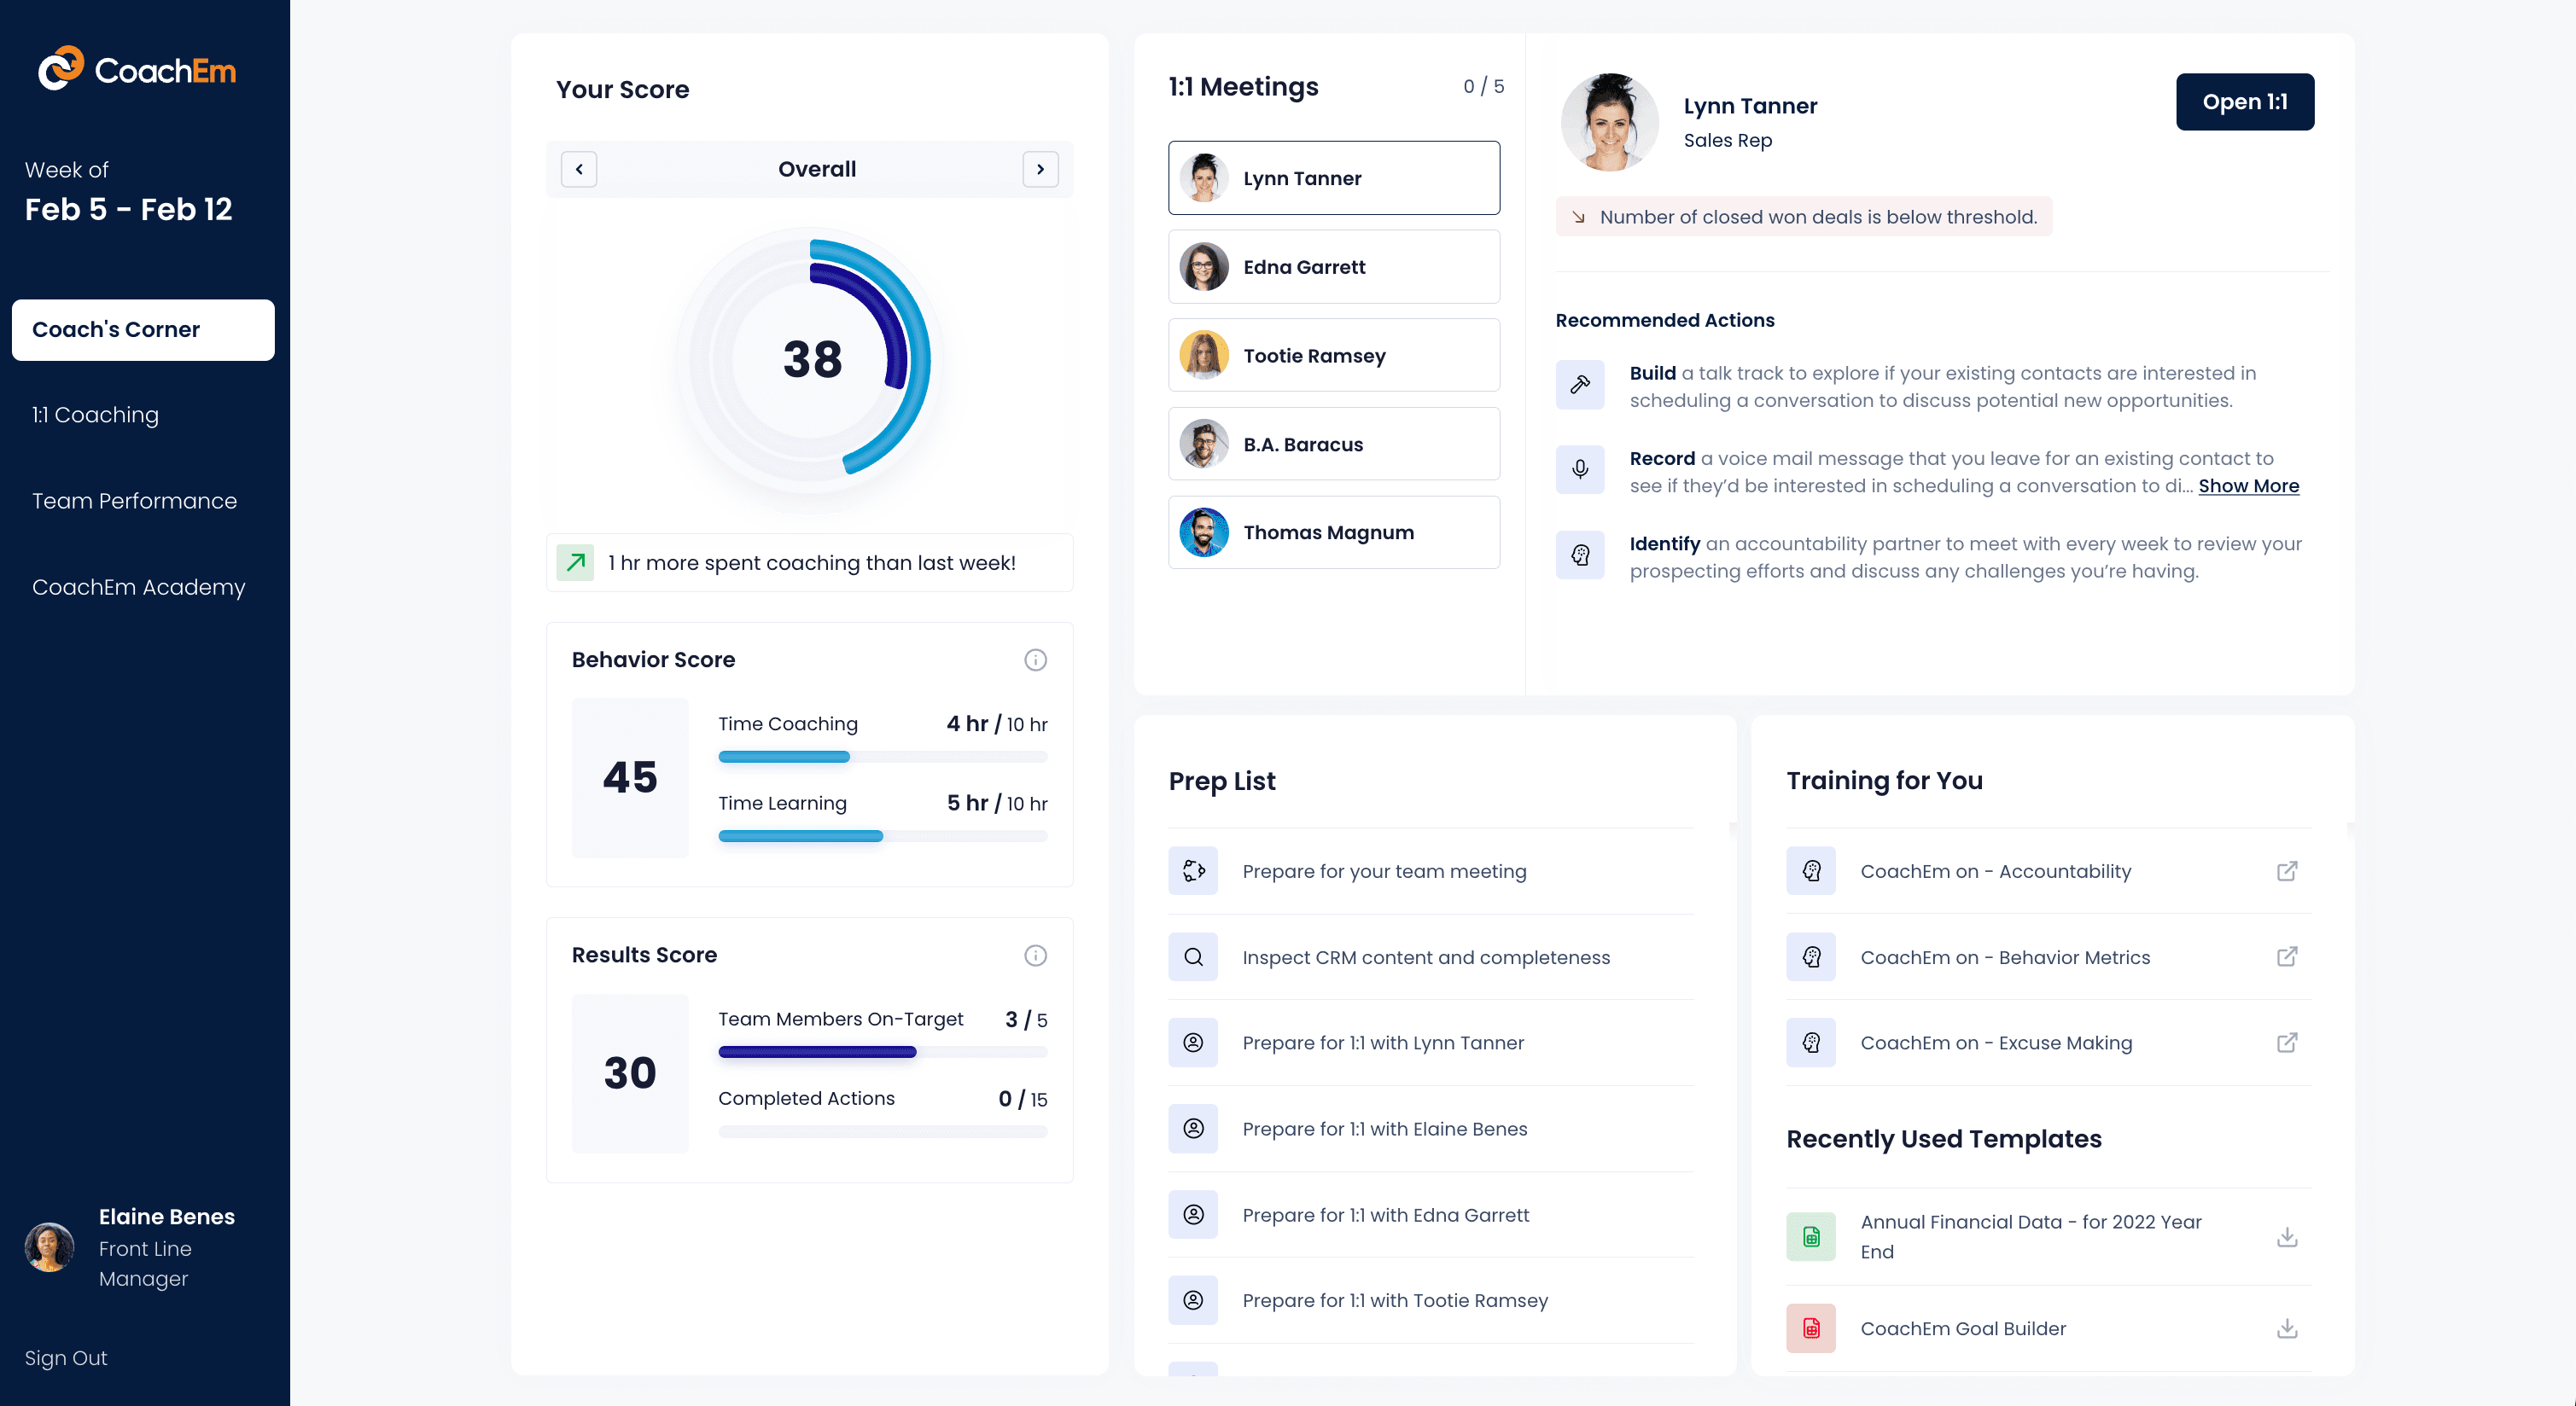Click the Accountability training head icon

click(x=1811, y=871)
